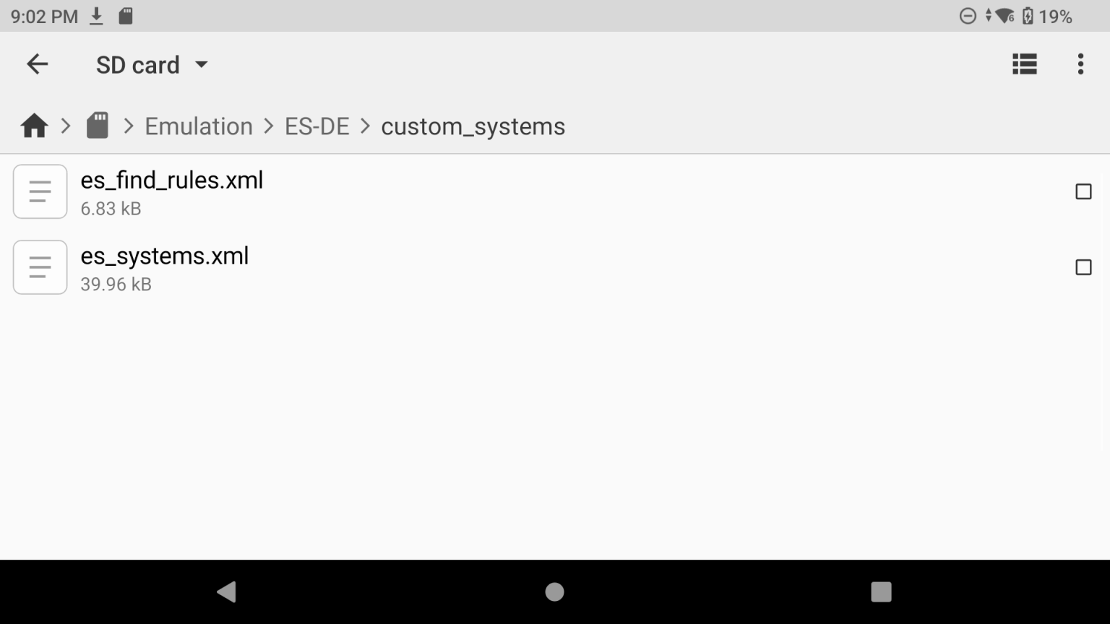Open es_find_rules.xml via its file icon

(x=40, y=191)
